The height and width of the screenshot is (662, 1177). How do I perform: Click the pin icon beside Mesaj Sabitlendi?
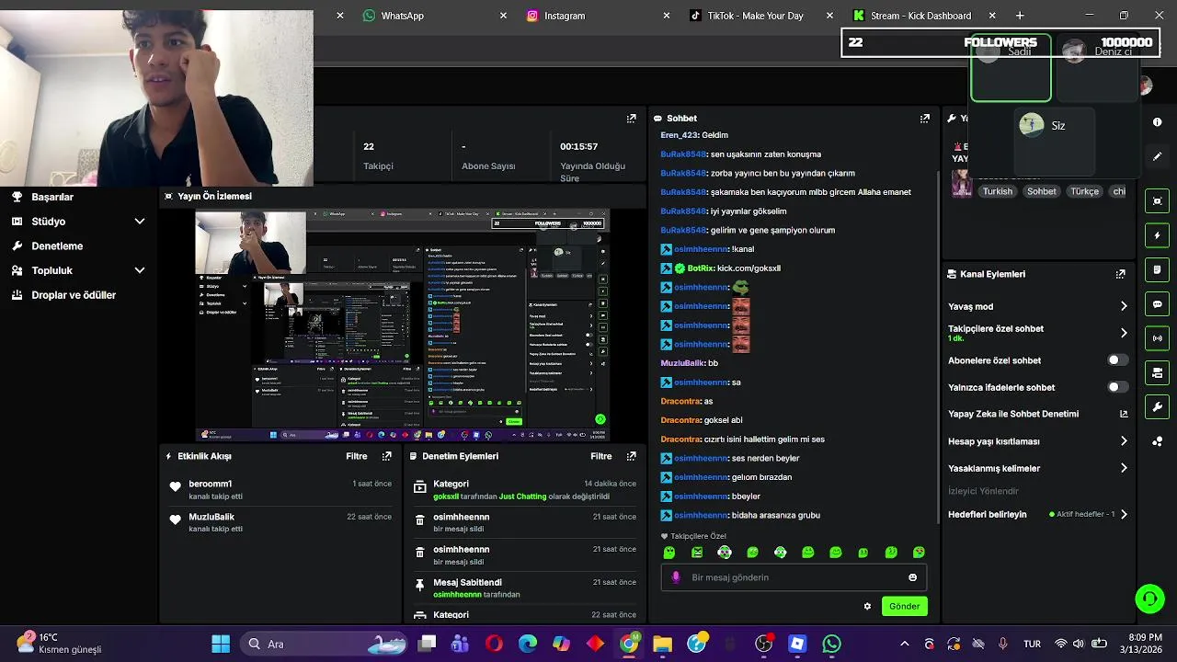pyautogui.click(x=420, y=586)
